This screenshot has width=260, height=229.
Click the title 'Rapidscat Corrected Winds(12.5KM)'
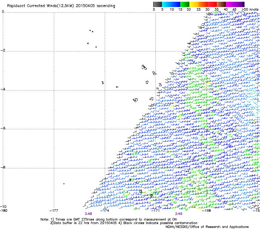pos(40,6)
